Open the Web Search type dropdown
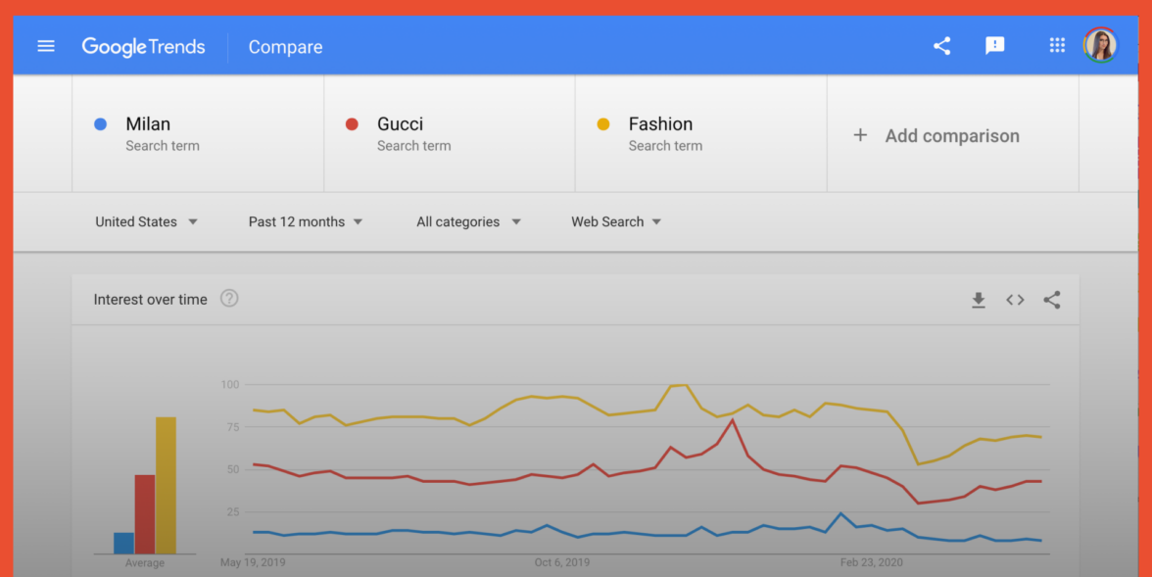The width and height of the screenshot is (1152, 577). (616, 222)
